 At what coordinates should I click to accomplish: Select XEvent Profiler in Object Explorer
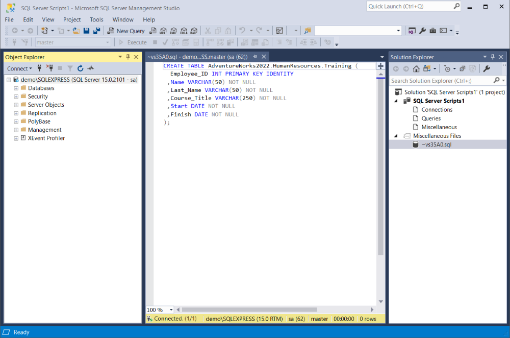pos(46,138)
